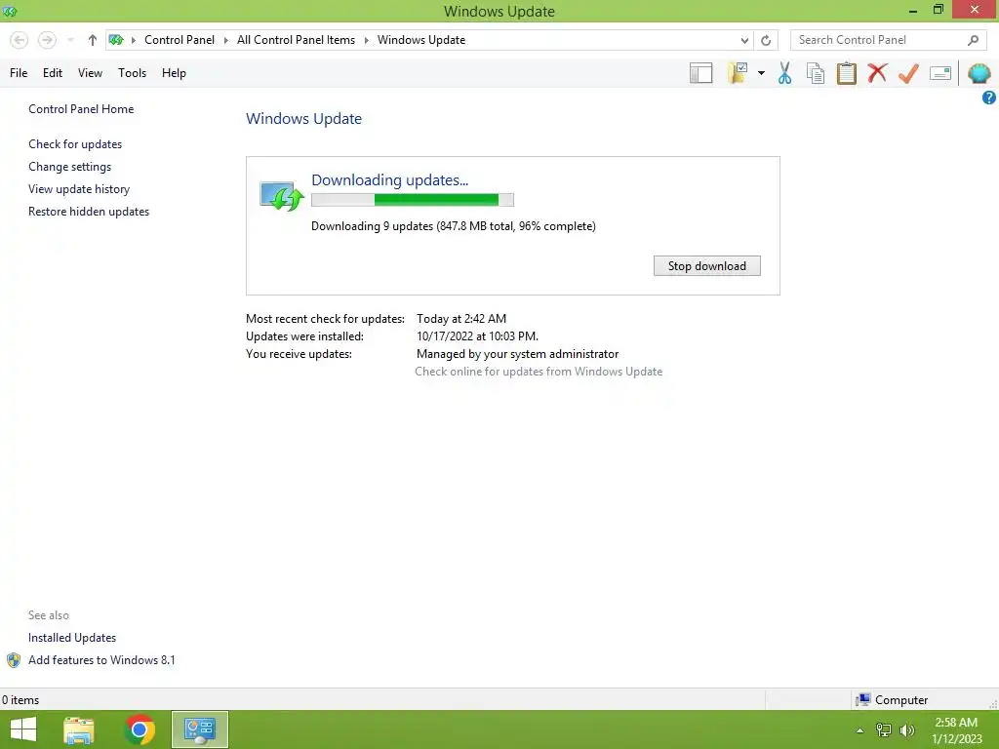Click the 0 items status bar text
The width and height of the screenshot is (999, 749).
[x=20, y=700]
